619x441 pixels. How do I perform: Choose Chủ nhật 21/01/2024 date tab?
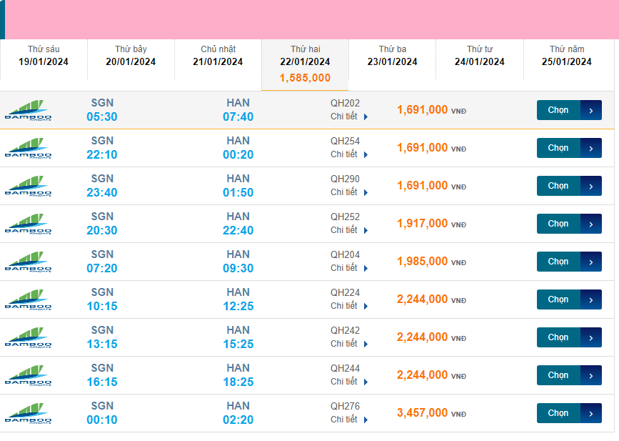[x=218, y=56]
